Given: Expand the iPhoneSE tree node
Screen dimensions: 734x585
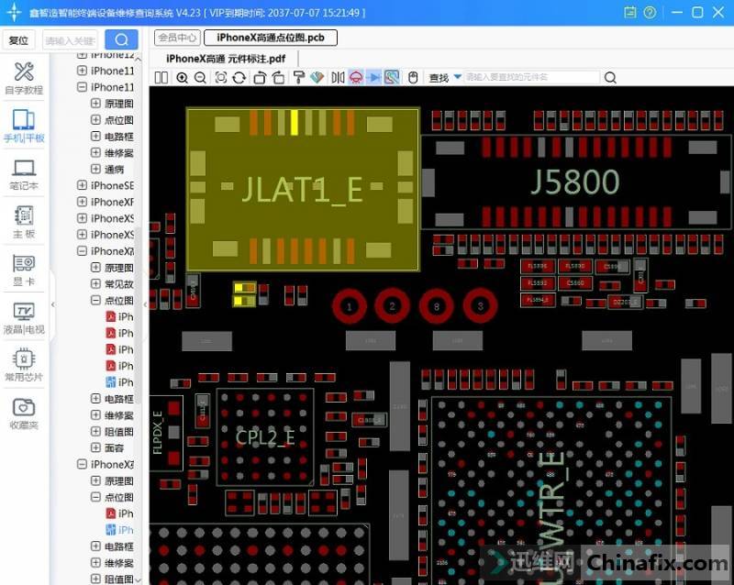Looking at the screenshot, I should point(83,185).
